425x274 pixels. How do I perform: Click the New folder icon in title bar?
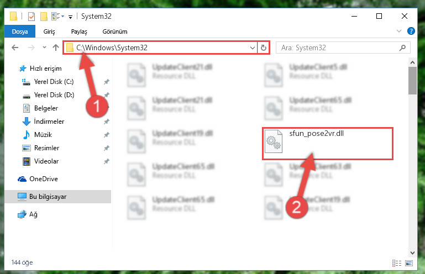click(x=44, y=17)
